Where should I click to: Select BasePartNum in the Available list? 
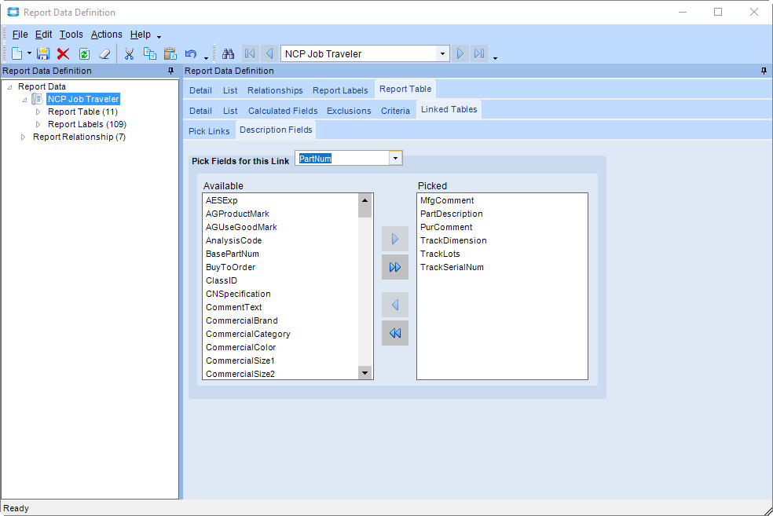coord(233,254)
